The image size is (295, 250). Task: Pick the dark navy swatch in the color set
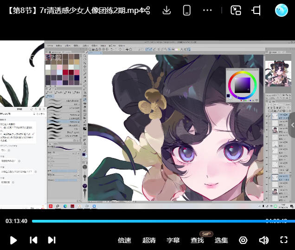coord(77,78)
